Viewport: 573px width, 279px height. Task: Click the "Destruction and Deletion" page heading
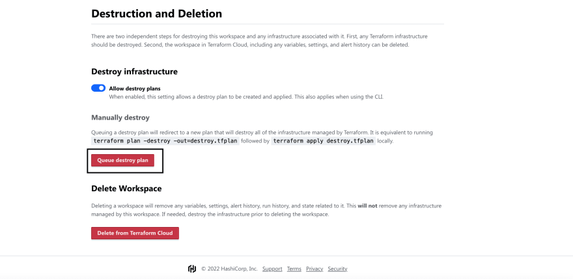point(156,14)
